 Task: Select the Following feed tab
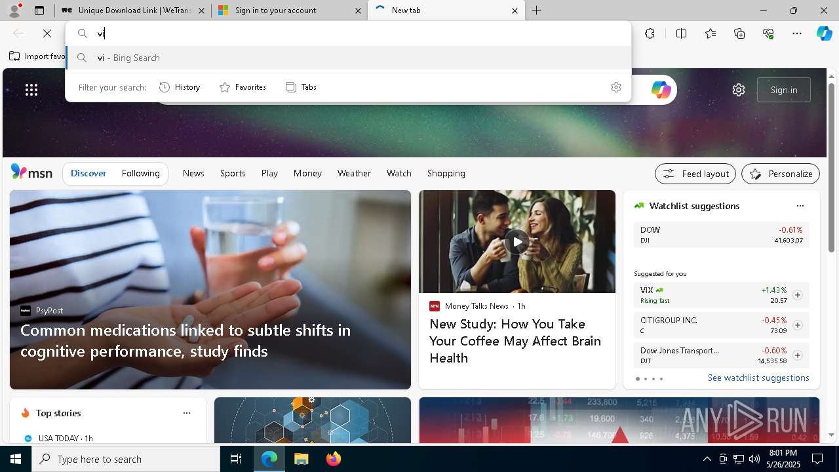pyautogui.click(x=140, y=173)
